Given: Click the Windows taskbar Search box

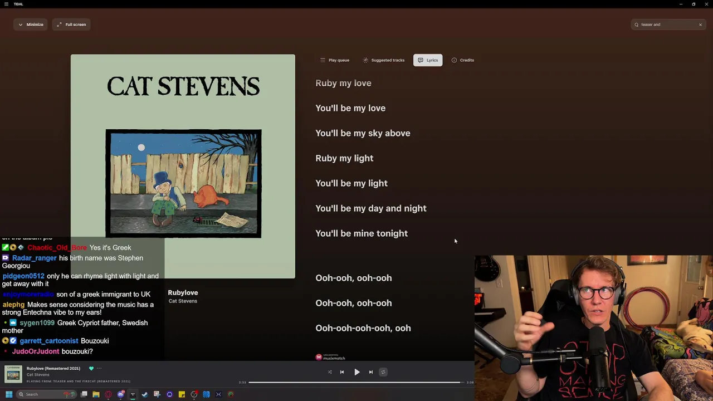Looking at the screenshot, I should point(46,394).
